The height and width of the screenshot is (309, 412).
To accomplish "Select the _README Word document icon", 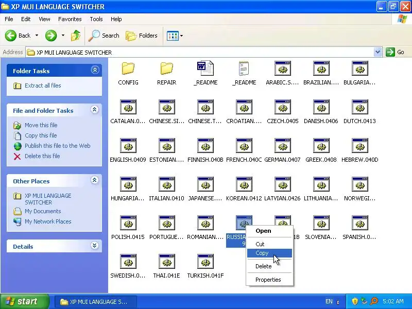I will coord(205,68).
